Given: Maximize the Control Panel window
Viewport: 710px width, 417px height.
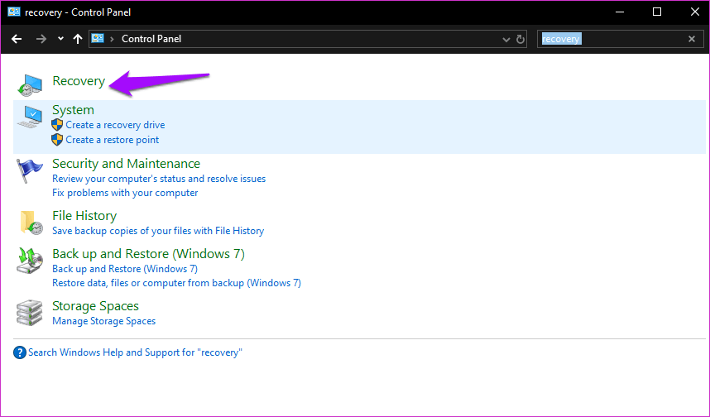Looking at the screenshot, I should 657,12.
